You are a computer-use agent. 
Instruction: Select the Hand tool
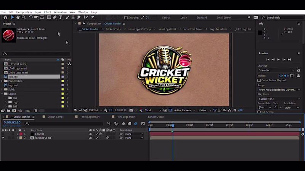pos(18,17)
